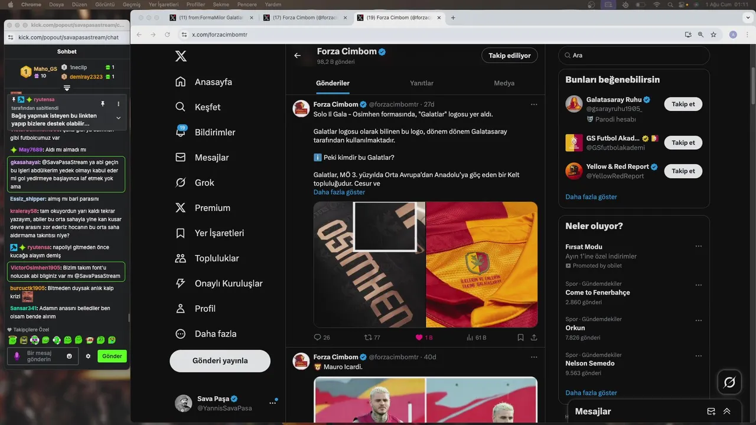Open emoji picker in Kick chat input
The height and width of the screenshot is (425, 756).
(69, 356)
